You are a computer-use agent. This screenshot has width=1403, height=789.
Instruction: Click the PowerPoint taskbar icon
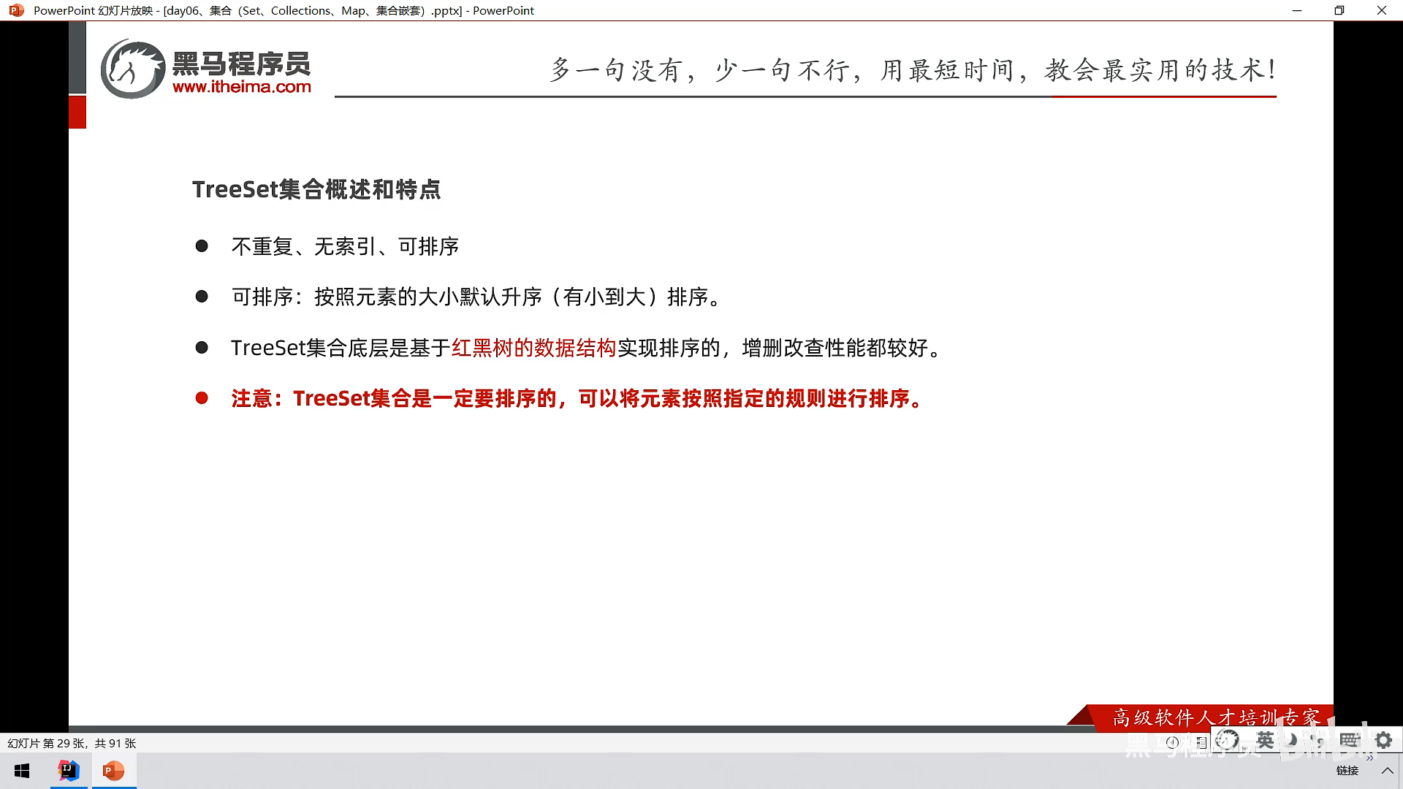(x=113, y=771)
